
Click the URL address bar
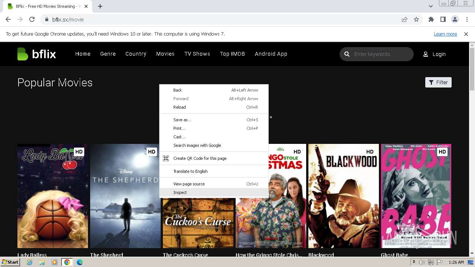[x=223, y=20]
